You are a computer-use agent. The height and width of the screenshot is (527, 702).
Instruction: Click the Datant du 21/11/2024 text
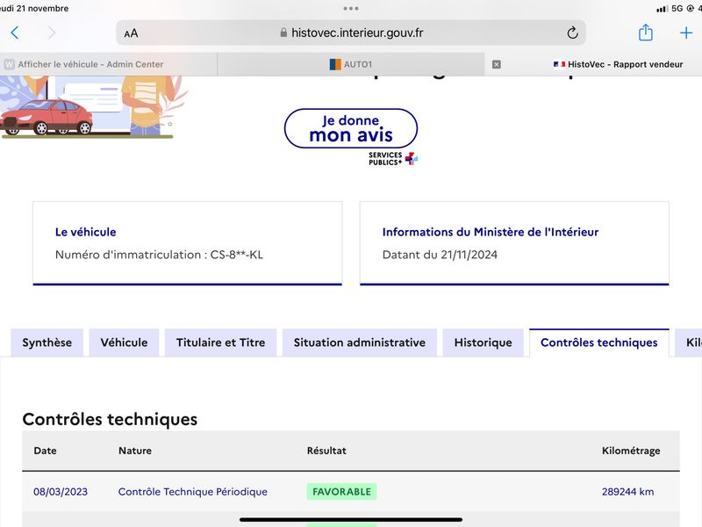[440, 255]
